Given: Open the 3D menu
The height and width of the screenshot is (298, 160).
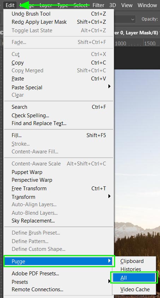Looking at the screenshot, I should coord(113,5).
